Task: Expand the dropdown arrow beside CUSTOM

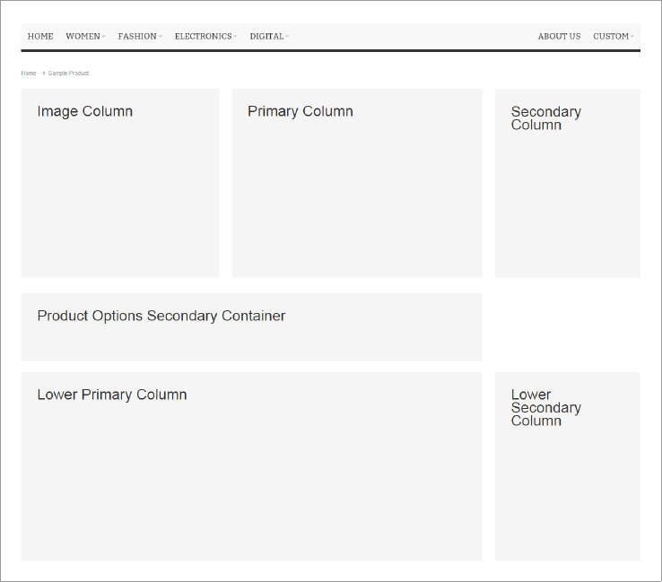Action: click(632, 37)
